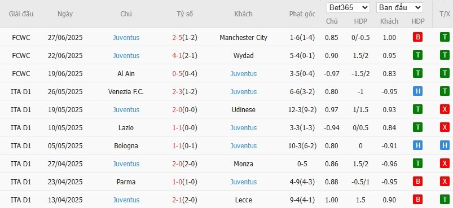
Task: Select the Phạt góc column header
Action: (302, 14)
